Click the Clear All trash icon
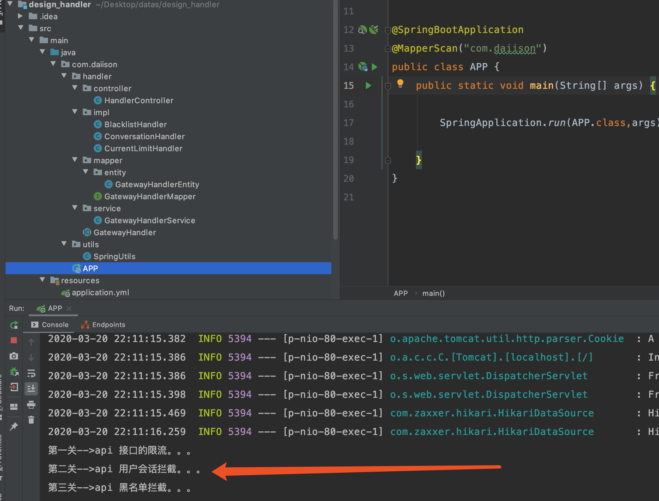 [31, 420]
